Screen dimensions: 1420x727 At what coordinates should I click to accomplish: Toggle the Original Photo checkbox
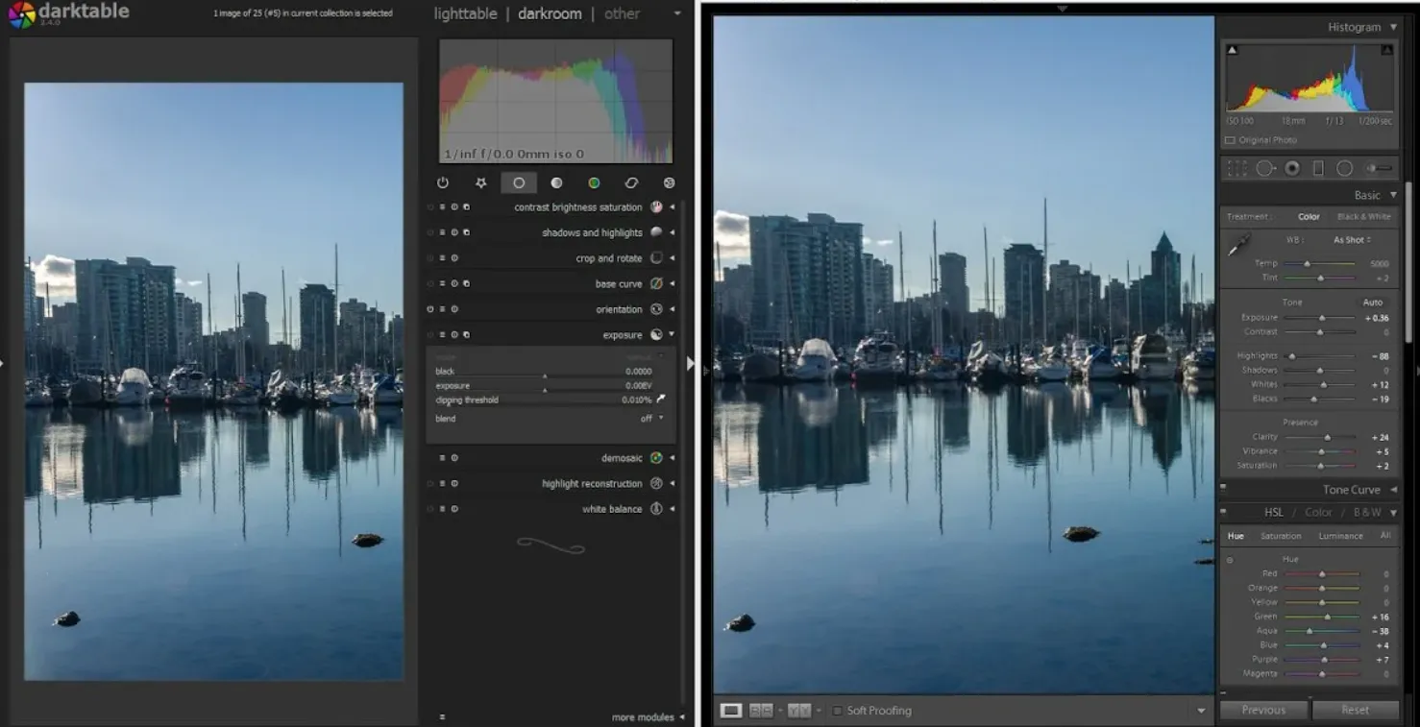coord(1231,140)
